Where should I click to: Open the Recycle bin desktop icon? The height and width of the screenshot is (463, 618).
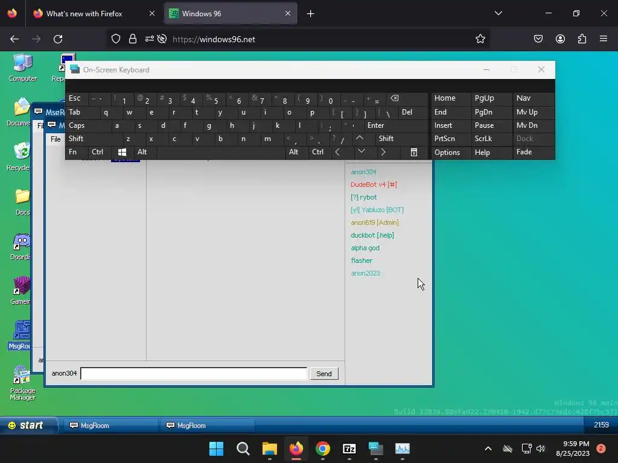(20, 157)
